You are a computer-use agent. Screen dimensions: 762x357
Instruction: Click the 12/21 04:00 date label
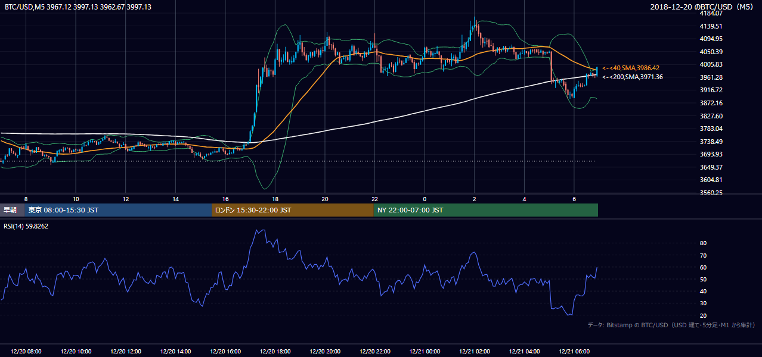pyautogui.click(x=524, y=352)
